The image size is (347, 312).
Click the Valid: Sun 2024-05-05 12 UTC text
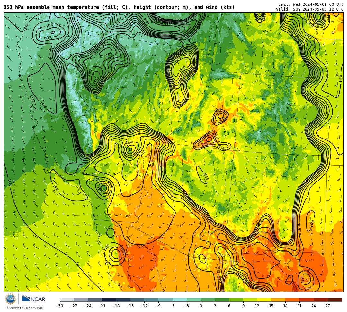pos(310,9)
